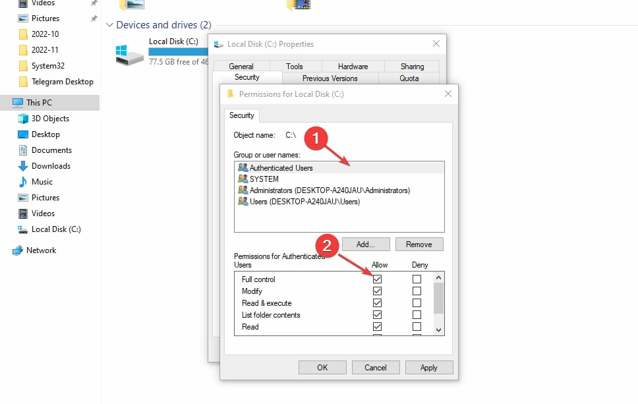Select the System32 folder icon
This screenshot has width=638, height=404.
coord(23,66)
